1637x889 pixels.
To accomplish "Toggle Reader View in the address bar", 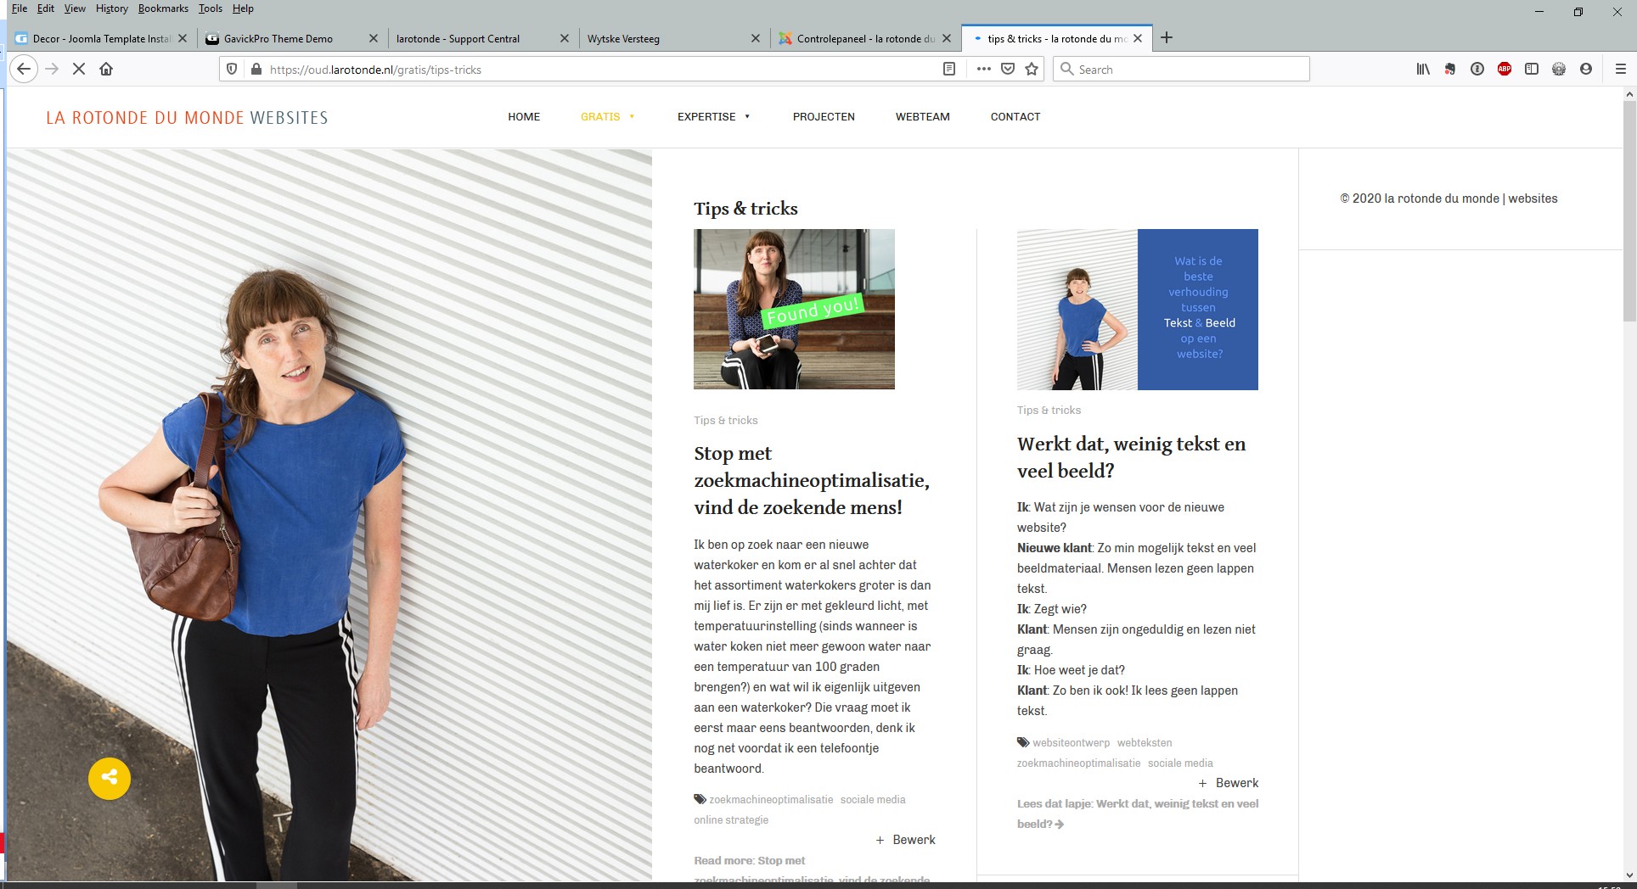I will [949, 70].
